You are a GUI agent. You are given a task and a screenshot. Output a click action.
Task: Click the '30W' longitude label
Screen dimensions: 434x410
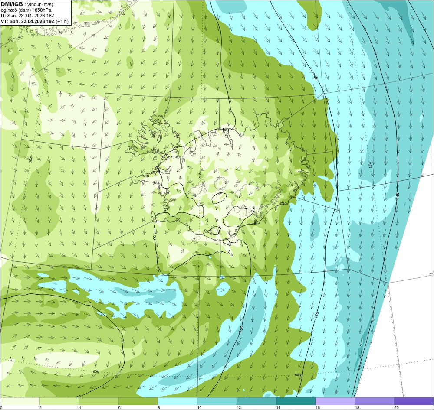tap(30, 159)
